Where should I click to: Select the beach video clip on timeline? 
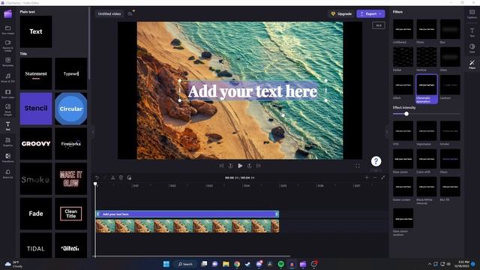[x=187, y=226]
